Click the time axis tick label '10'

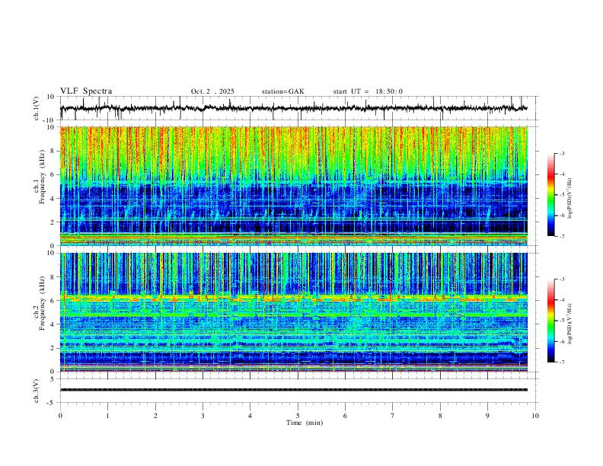(x=535, y=416)
